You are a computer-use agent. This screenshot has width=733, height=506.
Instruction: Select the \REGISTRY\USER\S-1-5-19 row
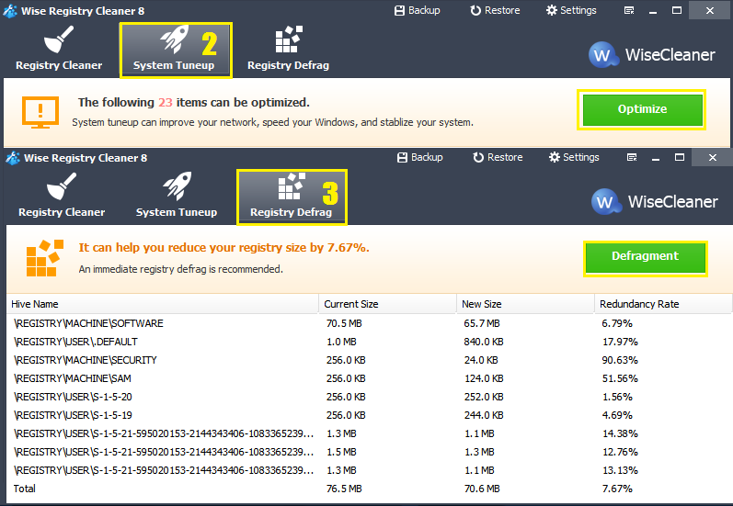pos(370,415)
